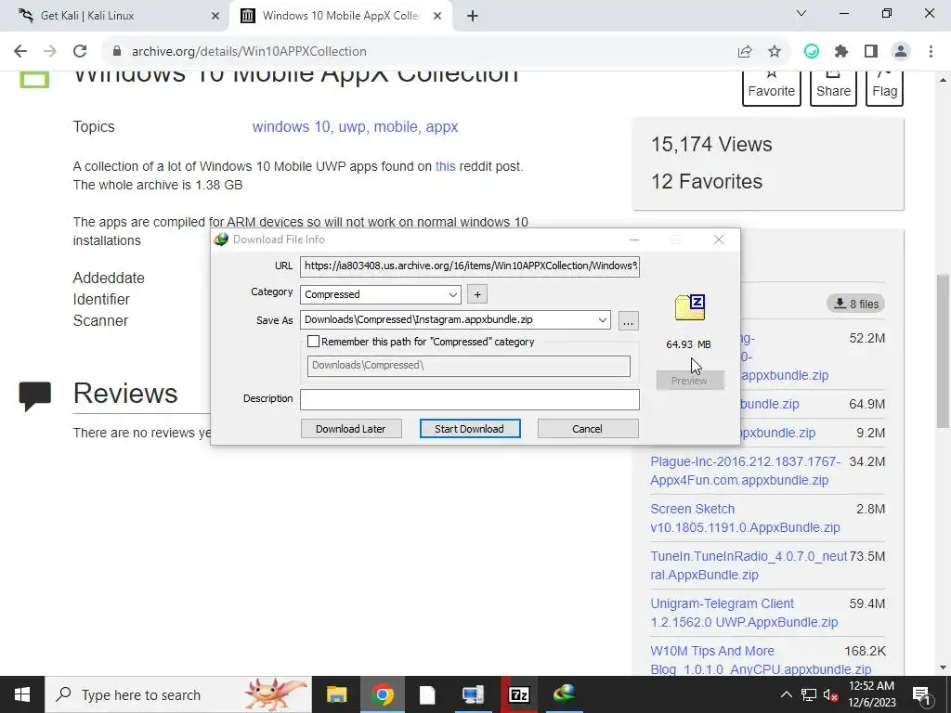Open File Explorer from the taskbar

coord(336,694)
